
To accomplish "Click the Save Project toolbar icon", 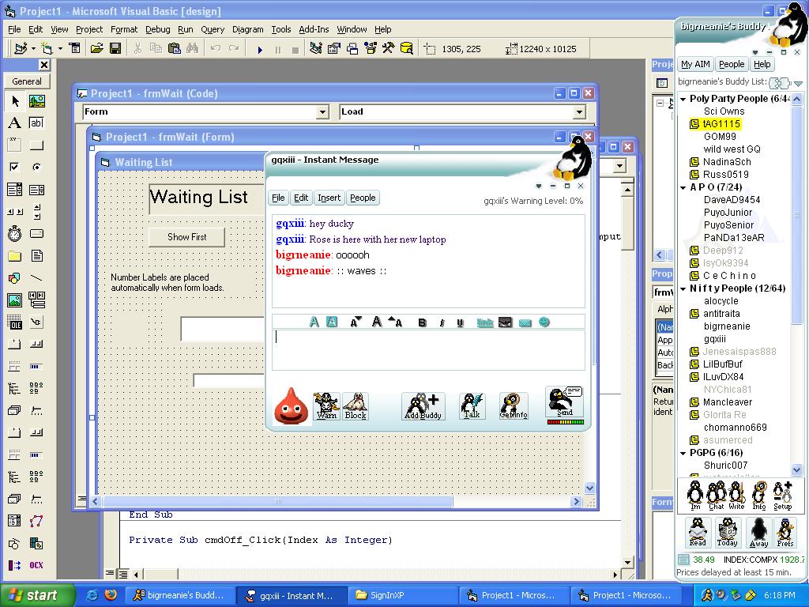I will tap(115, 48).
